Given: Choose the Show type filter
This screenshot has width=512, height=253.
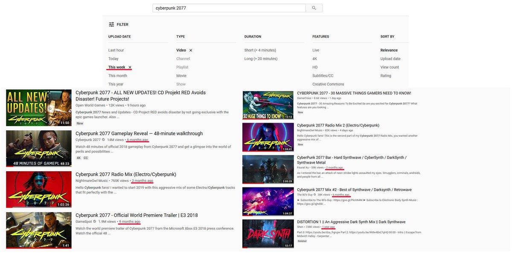Looking at the screenshot, I should (x=181, y=84).
